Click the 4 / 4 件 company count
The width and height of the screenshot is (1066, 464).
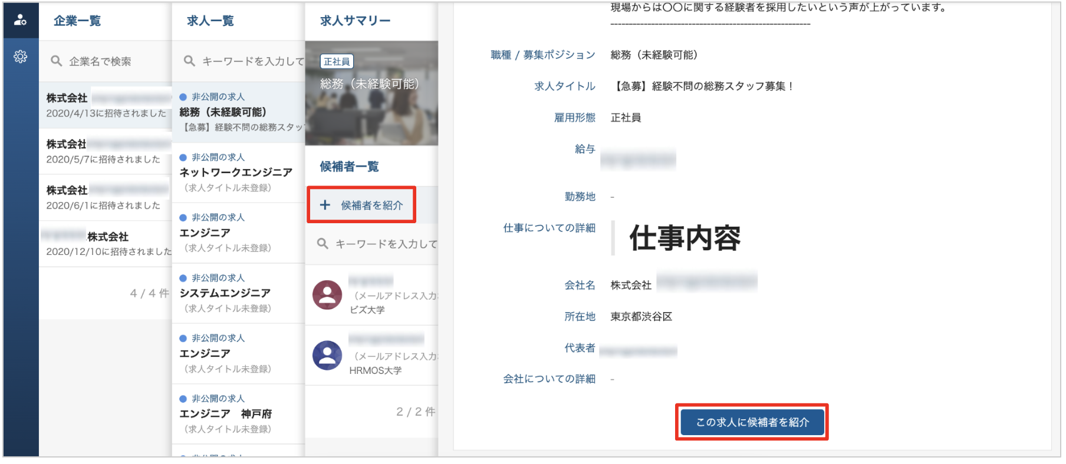tap(150, 293)
